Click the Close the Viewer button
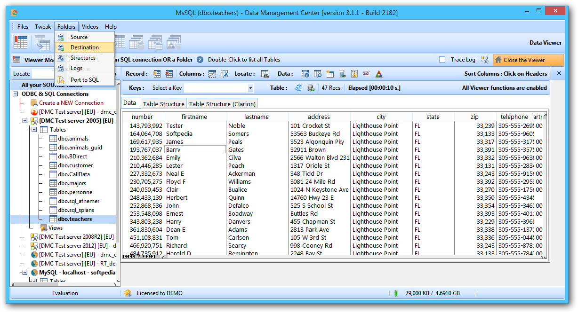This screenshot has height=313, width=578. pos(528,60)
